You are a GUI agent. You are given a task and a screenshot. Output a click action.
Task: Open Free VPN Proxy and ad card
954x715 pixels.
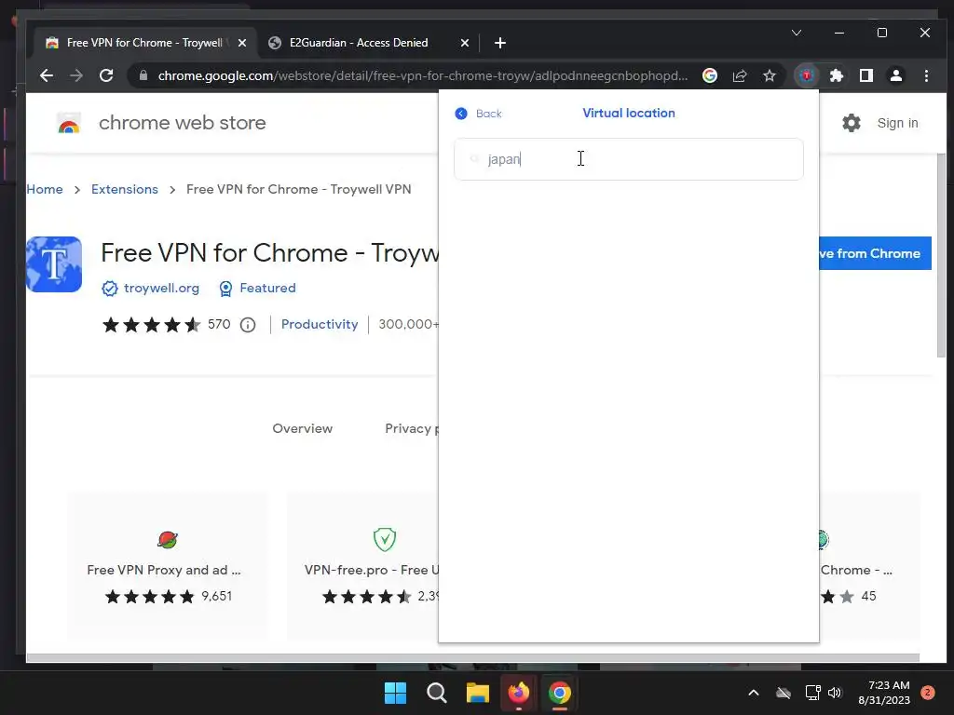point(167,565)
